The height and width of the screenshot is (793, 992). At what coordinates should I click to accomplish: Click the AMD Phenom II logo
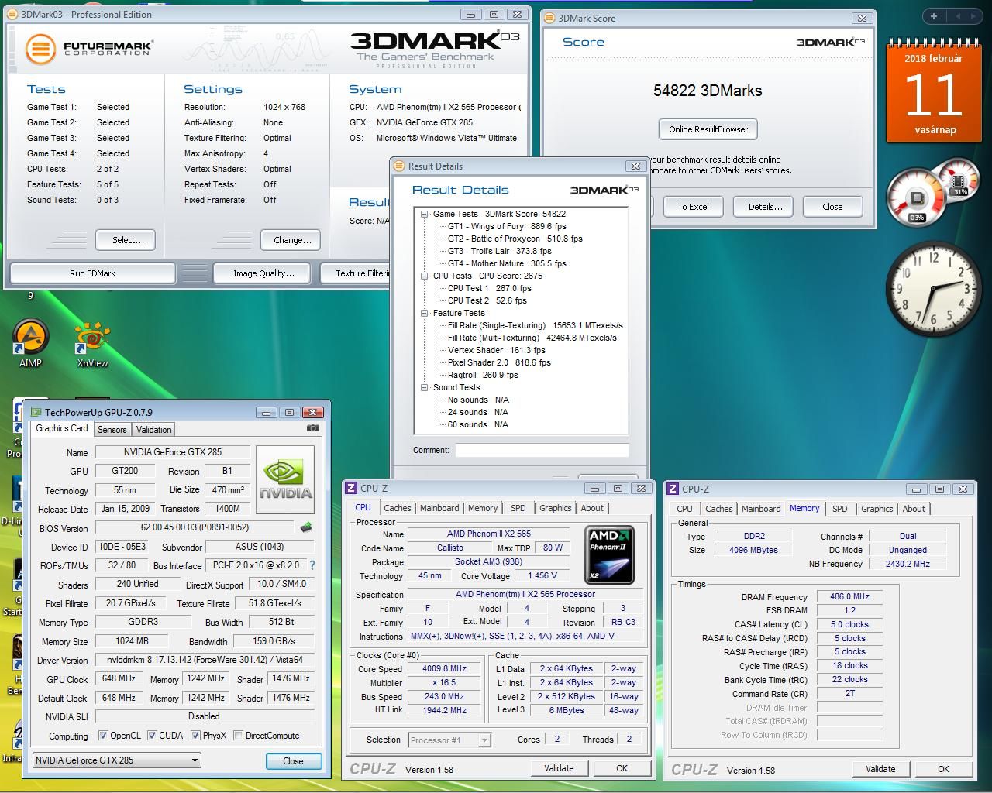609,554
